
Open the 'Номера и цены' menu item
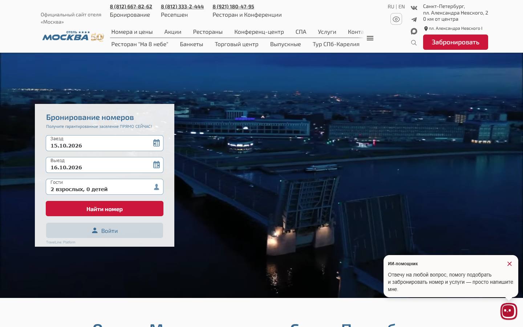(x=132, y=32)
